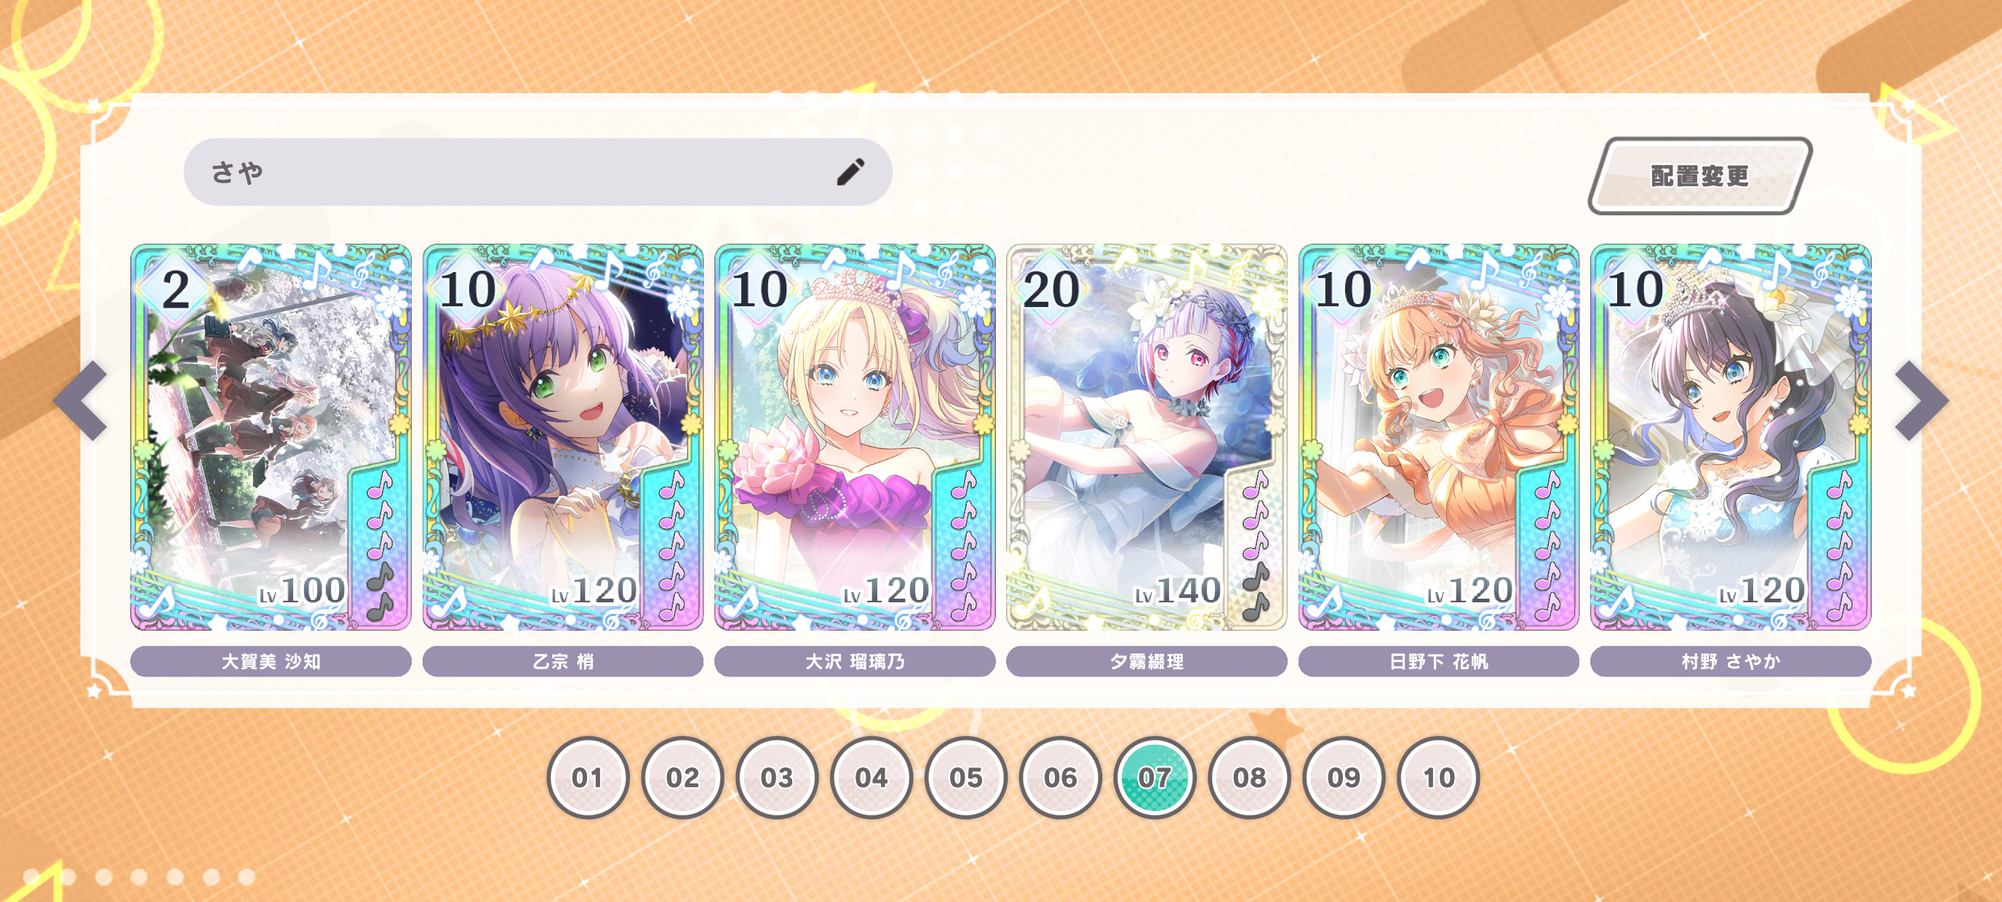Select deck slot 05

[x=966, y=777]
